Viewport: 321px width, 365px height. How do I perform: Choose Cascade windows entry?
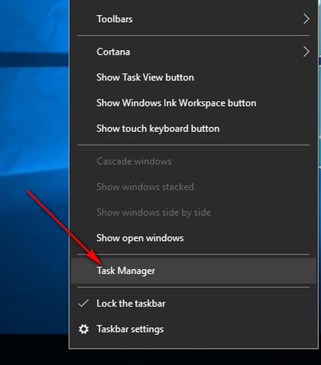[x=194, y=161]
